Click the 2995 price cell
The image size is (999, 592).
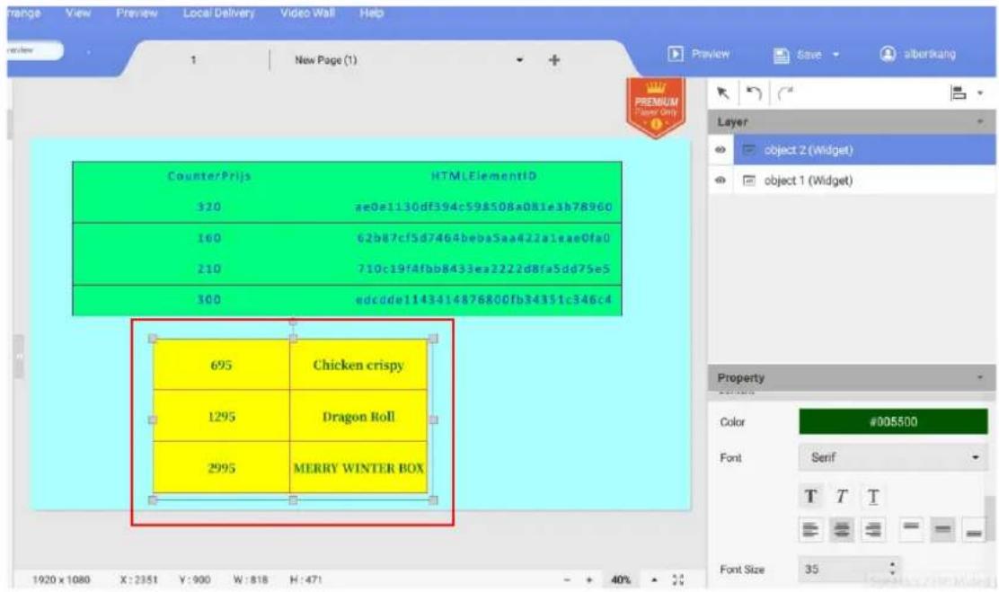[x=221, y=468]
